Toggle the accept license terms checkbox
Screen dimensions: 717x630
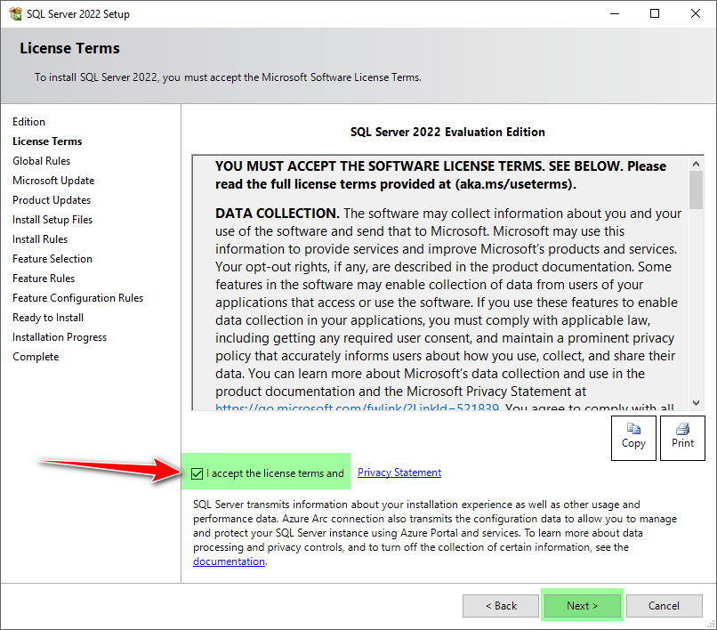[x=197, y=473]
